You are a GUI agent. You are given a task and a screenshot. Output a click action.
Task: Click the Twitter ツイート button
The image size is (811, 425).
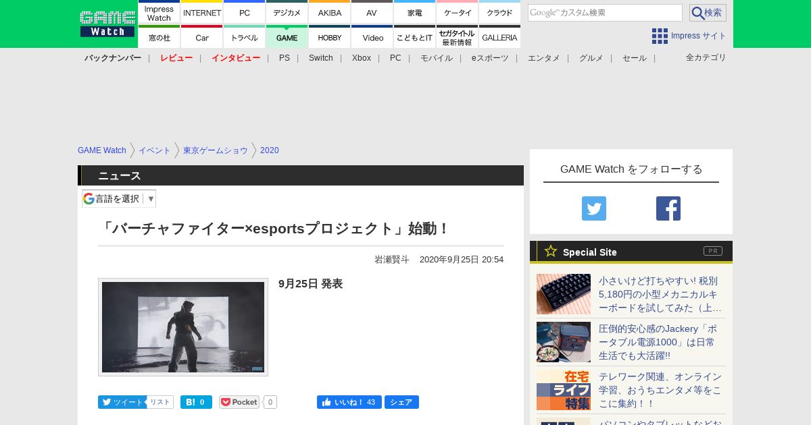pyautogui.click(x=122, y=402)
